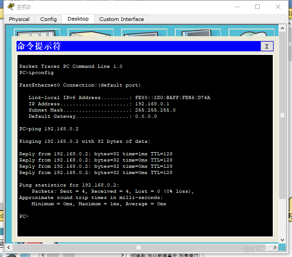Switch to the Physical tab
This screenshot has height=257, width=292.
[x=19, y=19]
